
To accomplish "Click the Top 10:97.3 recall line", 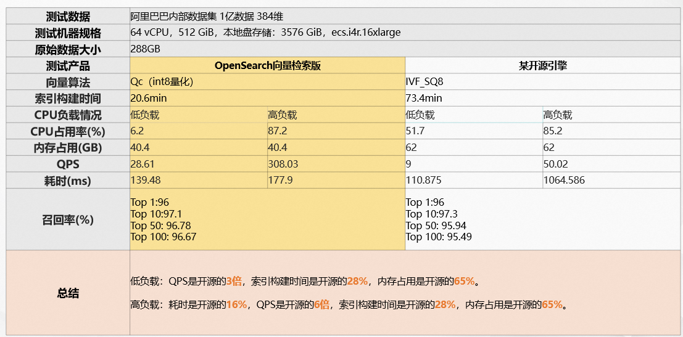I will click(x=432, y=214).
